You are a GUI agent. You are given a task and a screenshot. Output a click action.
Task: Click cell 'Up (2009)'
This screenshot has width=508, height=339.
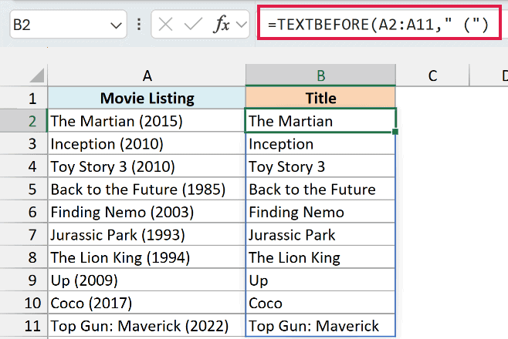pos(147,280)
